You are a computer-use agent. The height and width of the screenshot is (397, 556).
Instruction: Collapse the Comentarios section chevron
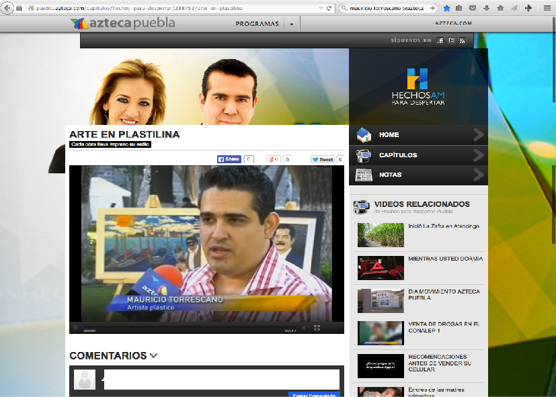154,356
